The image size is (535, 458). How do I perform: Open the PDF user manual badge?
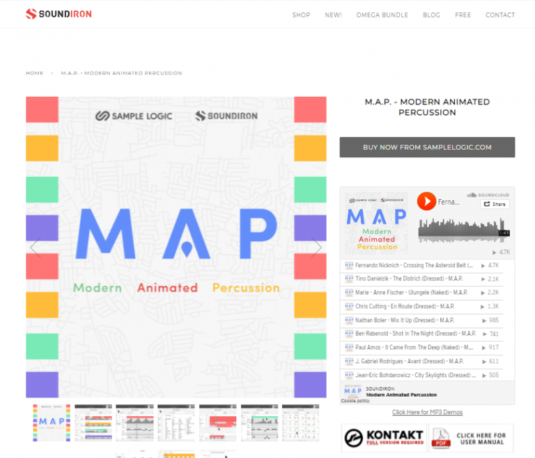(x=471, y=438)
